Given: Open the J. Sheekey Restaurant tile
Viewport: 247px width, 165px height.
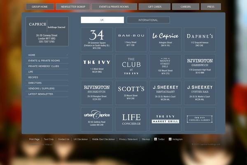Looking at the screenshot, I should coord(165,93).
